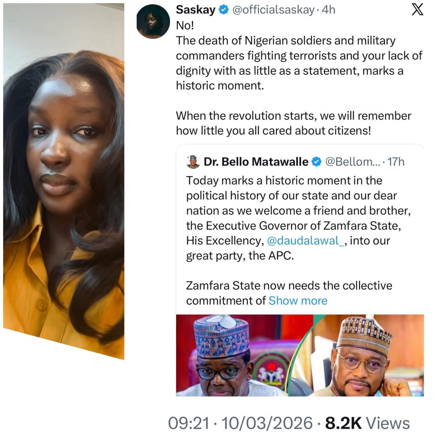Click the truncated @Bellom... handle

pyautogui.click(x=352, y=162)
